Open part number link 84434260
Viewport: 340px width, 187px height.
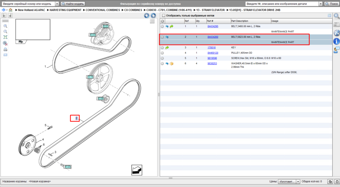pyautogui.click(x=213, y=37)
